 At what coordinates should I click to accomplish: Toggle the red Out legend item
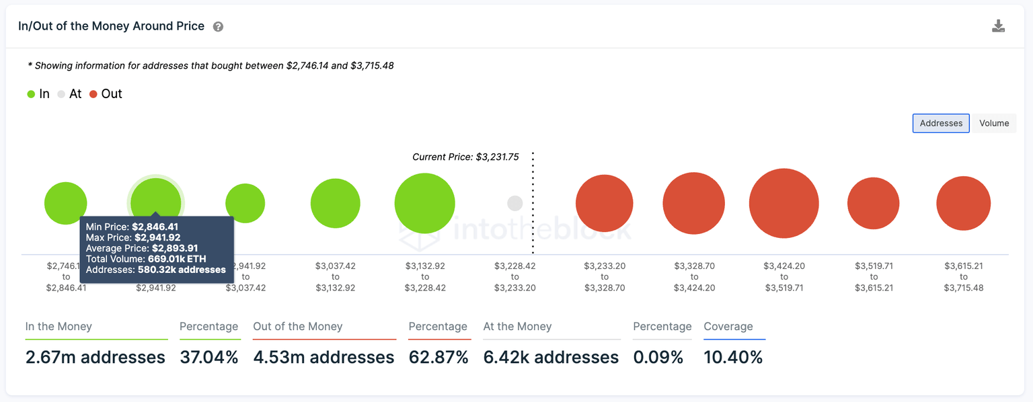tap(106, 94)
